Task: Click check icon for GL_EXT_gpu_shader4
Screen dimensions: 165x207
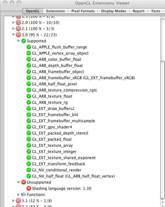Action: pyautogui.click(x=29, y=127)
